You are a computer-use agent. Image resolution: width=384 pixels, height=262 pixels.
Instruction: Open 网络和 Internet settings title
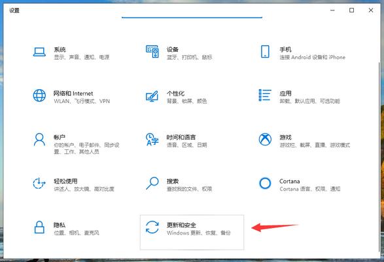click(73, 94)
